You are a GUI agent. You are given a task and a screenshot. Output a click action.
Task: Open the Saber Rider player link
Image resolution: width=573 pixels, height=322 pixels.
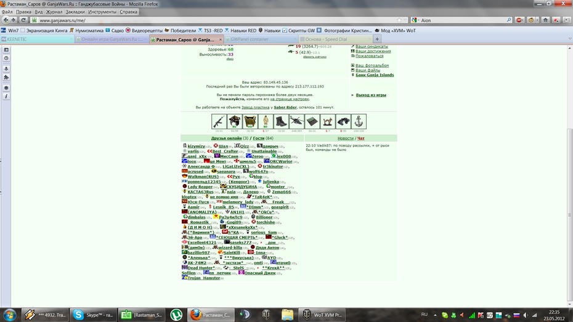(x=285, y=107)
